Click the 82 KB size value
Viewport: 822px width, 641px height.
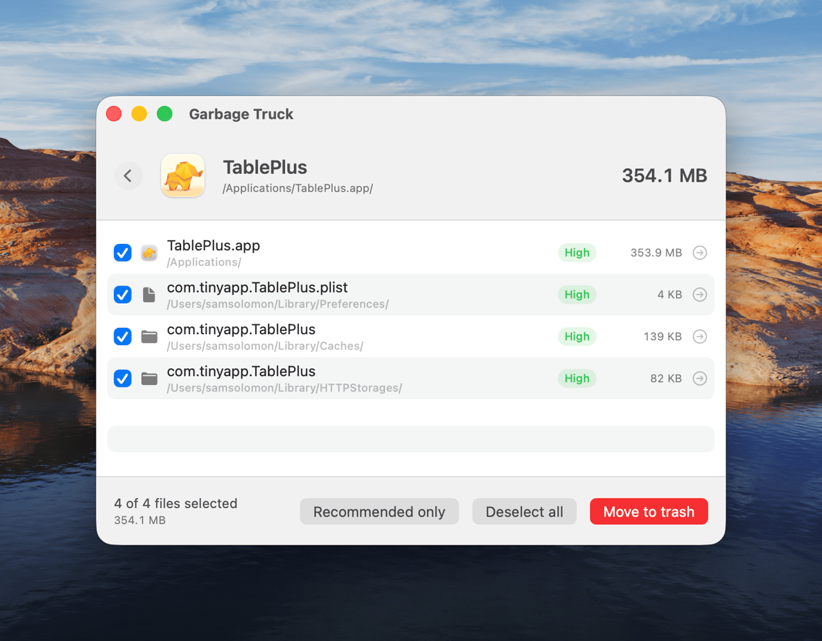coord(666,379)
